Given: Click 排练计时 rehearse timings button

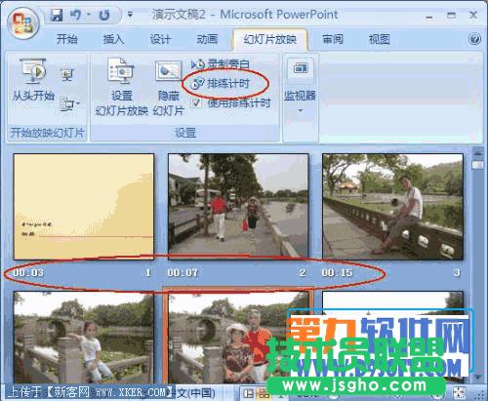Looking at the screenshot, I should pos(221,84).
